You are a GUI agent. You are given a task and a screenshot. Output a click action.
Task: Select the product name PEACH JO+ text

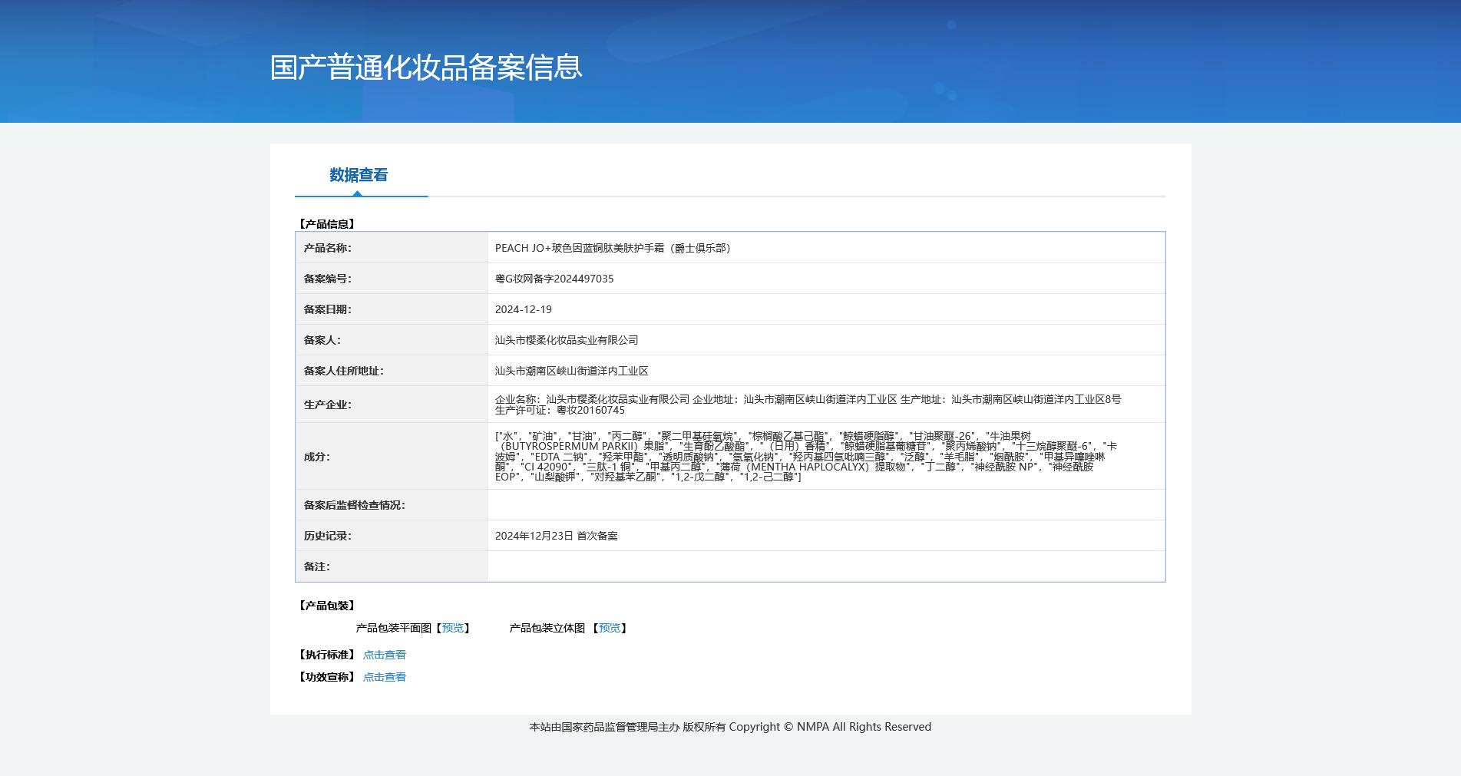(614, 248)
